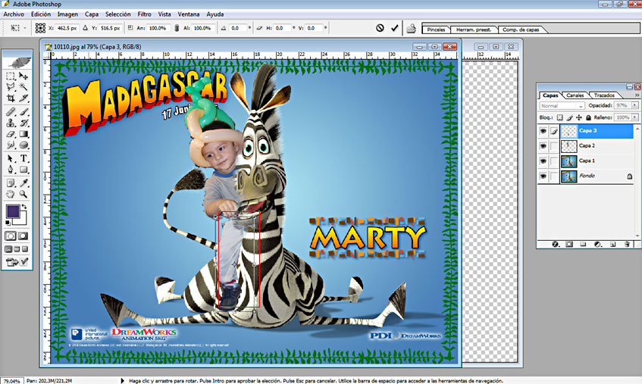Click the reference point locator grid
This screenshot has height=384, width=642.
40,28
